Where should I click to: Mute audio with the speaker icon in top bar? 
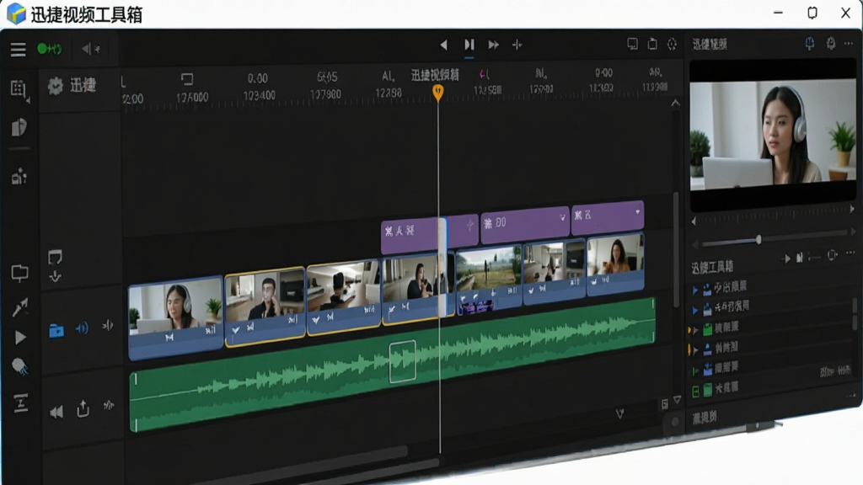[90, 49]
